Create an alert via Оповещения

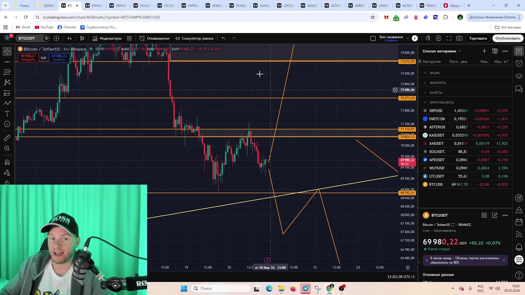154,38
